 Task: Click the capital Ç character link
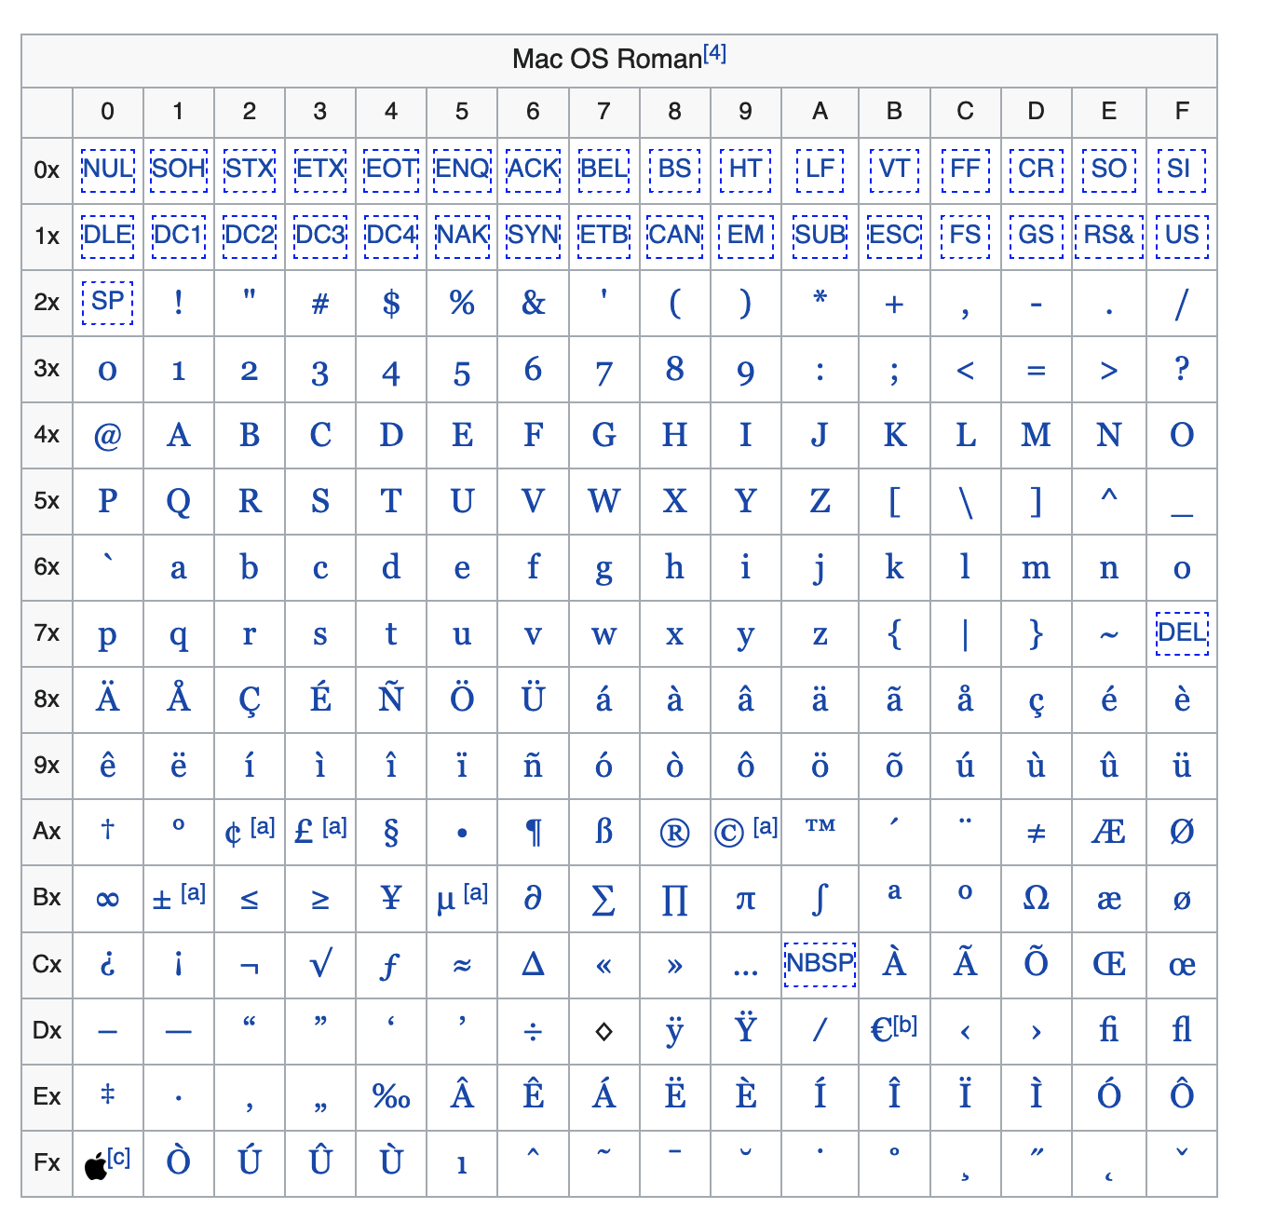coord(250,700)
